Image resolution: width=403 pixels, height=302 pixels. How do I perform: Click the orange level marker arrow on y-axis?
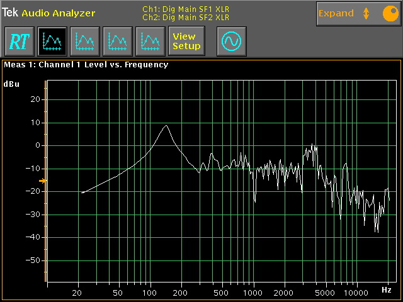point(42,181)
